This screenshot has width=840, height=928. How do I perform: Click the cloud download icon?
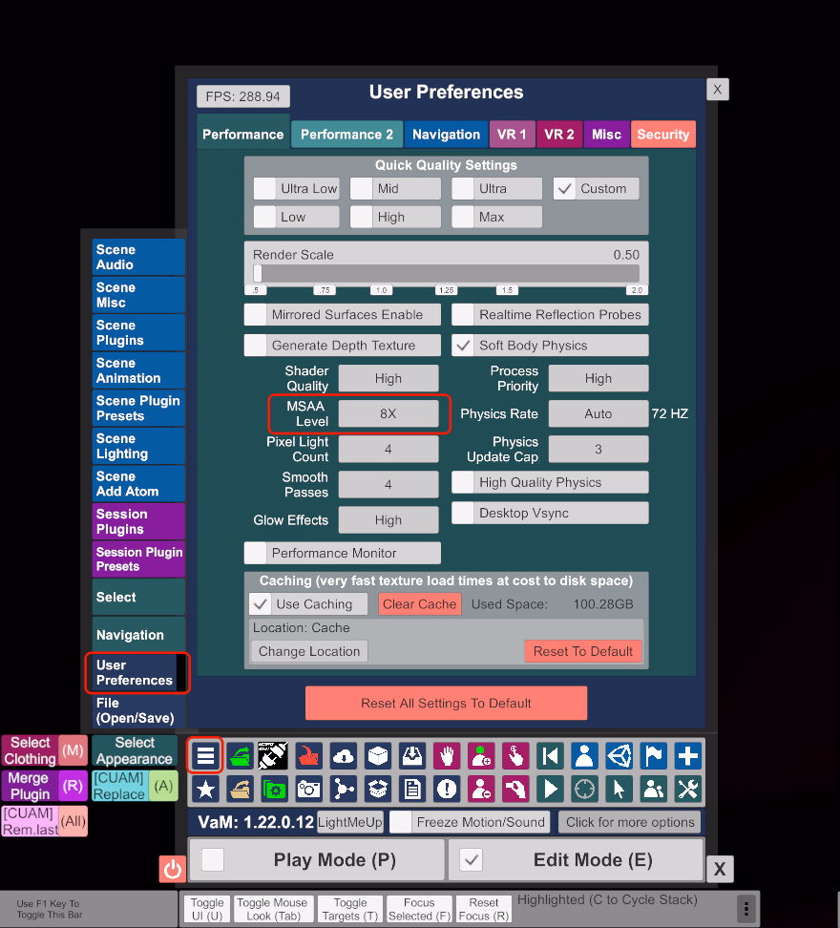[x=344, y=756]
